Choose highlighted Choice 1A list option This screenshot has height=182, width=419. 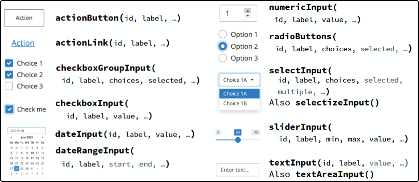pos(235,93)
